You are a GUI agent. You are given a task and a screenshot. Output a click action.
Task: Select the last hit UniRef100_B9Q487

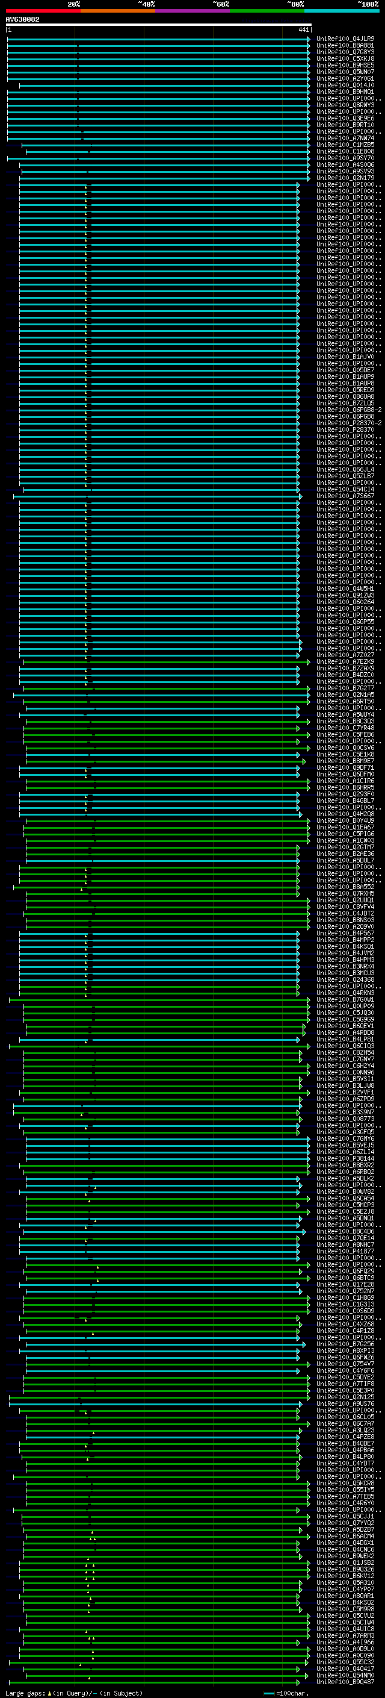coord(345,1682)
